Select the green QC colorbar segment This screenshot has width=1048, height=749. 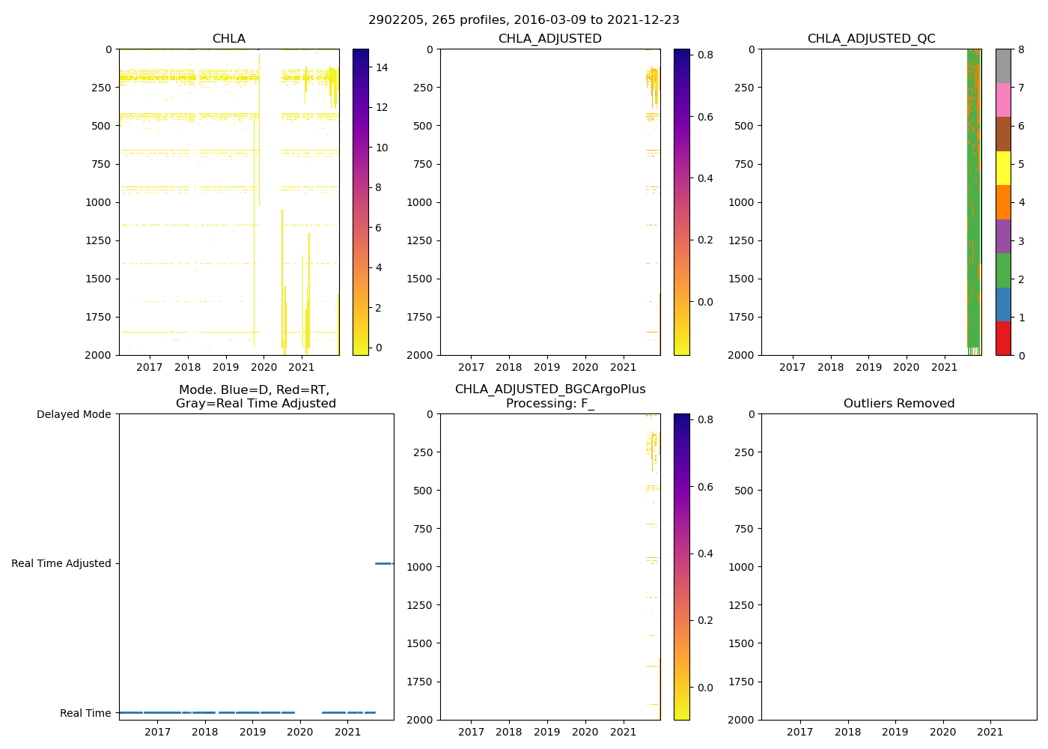pyautogui.click(x=1003, y=270)
